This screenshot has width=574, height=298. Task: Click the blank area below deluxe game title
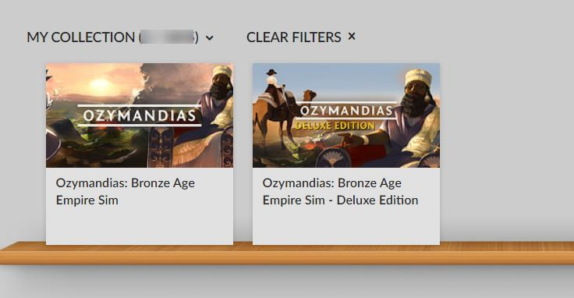point(346,226)
